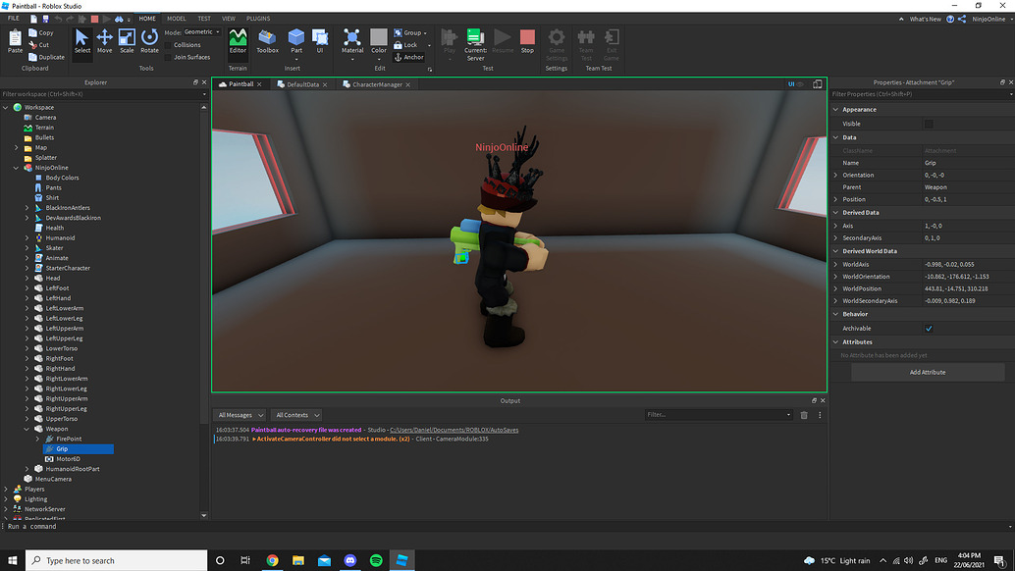Toggle the Anchor tool
The image size is (1015, 571).
click(x=409, y=57)
